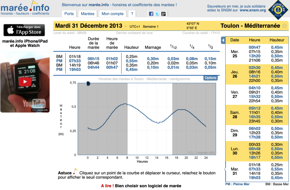290x190 pixels.
Task: Click the tide curve on the marégramme
Action: coord(147,117)
